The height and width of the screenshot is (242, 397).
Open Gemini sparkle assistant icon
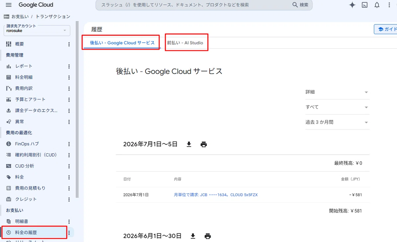point(352,5)
